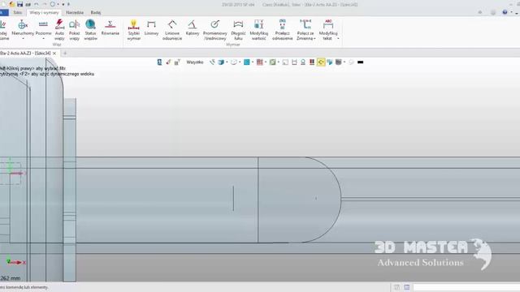Click the Redo arrow in quick access
This screenshot has height=292, width=520.
click(x=45, y=4)
